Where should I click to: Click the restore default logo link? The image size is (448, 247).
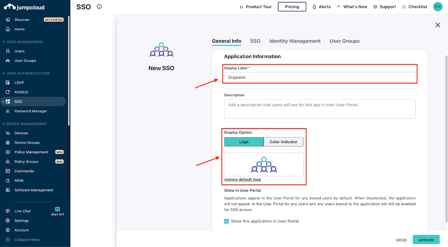(x=242, y=180)
